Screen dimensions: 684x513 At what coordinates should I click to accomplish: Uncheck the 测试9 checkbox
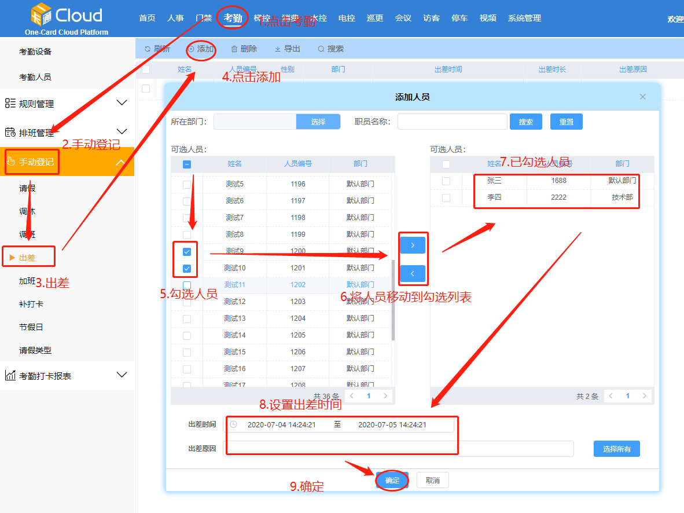click(x=186, y=251)
